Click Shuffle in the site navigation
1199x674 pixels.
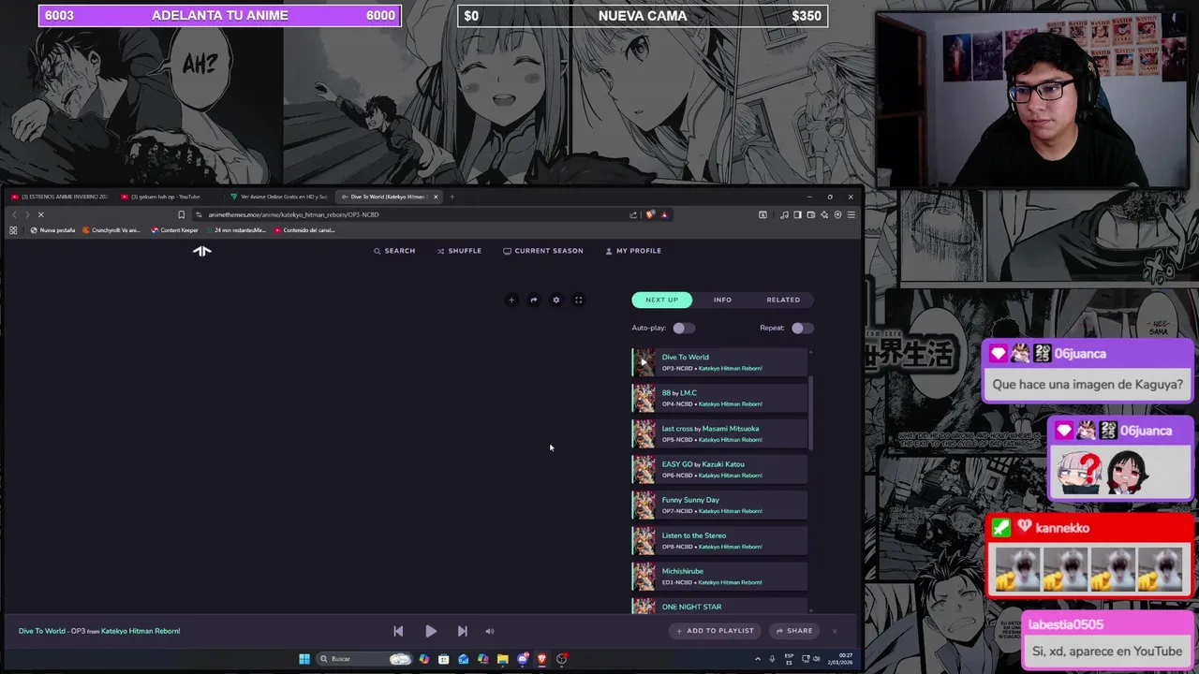(x=459, y=251)
